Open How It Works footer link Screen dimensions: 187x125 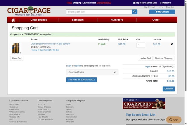point(43,117)
